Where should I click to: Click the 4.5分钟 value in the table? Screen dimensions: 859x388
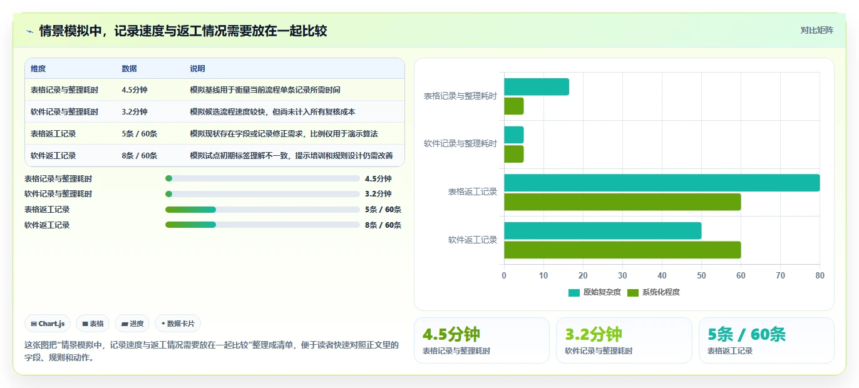[x=135, y=90]
